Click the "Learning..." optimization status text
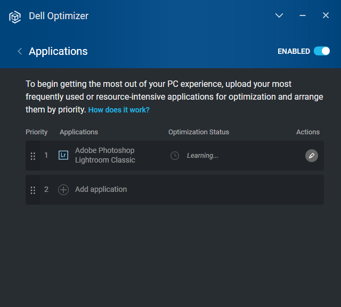 (x=202, y=156)
